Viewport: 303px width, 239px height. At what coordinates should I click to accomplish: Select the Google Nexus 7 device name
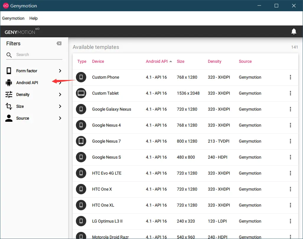tap(106, 141)
